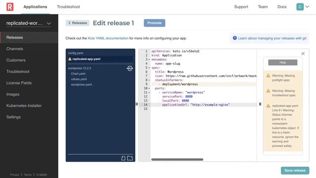
Task: Select wordpress-12.2.5 chart folder
Action: coord(79,68)
